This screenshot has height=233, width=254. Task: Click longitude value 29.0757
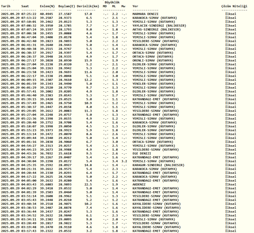pyautogui.click(x=65, y=115)
